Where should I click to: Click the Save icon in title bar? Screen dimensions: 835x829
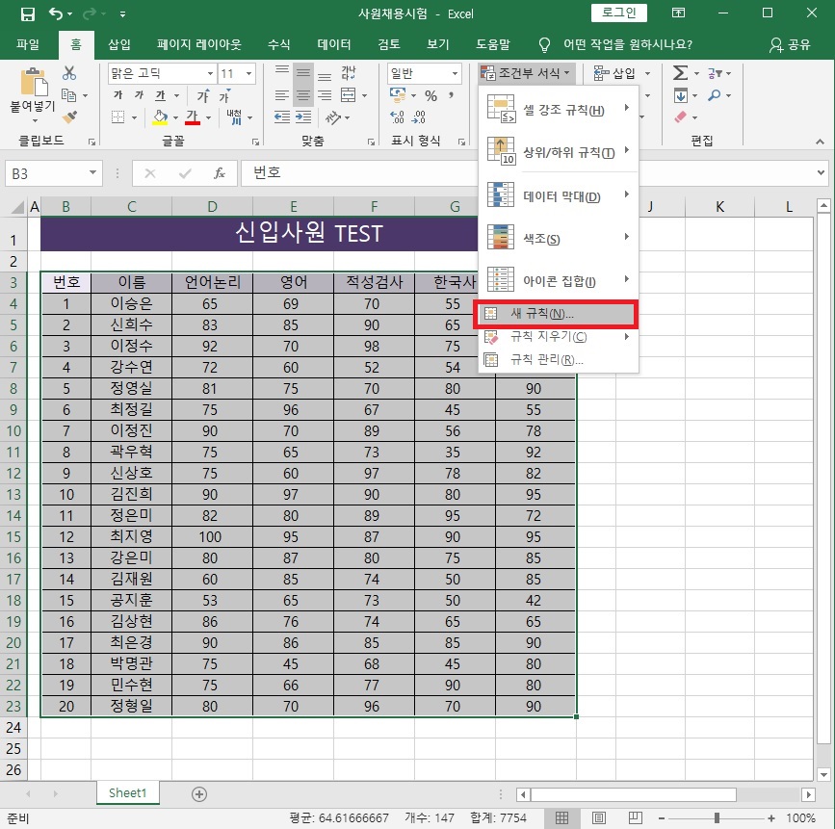[x=27, y=13]
